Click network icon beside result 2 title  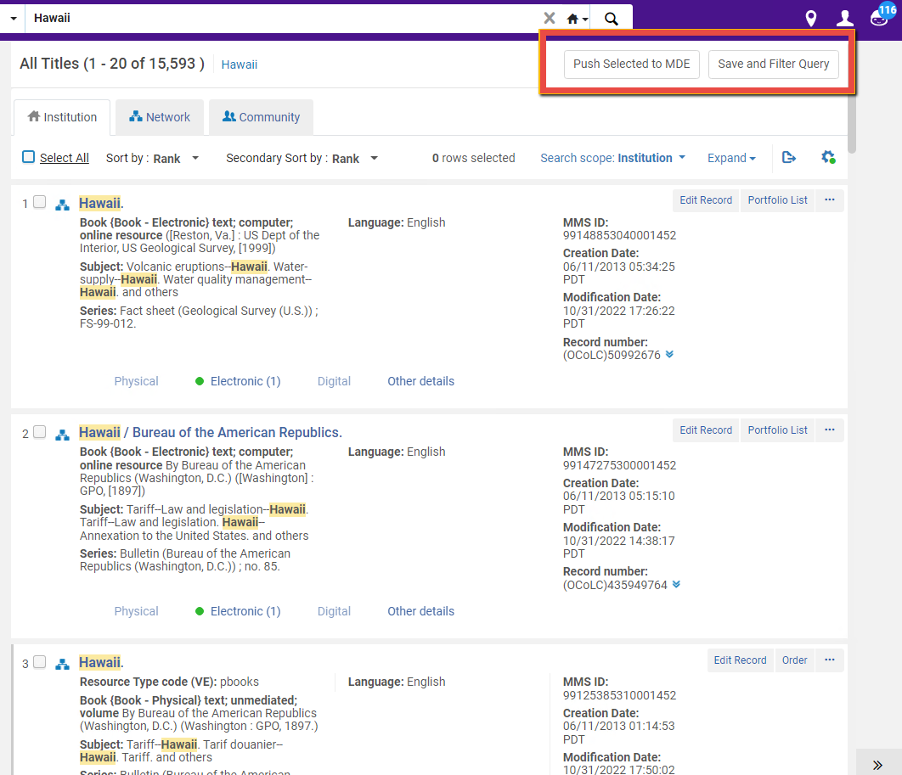click(x=62, y=435)
